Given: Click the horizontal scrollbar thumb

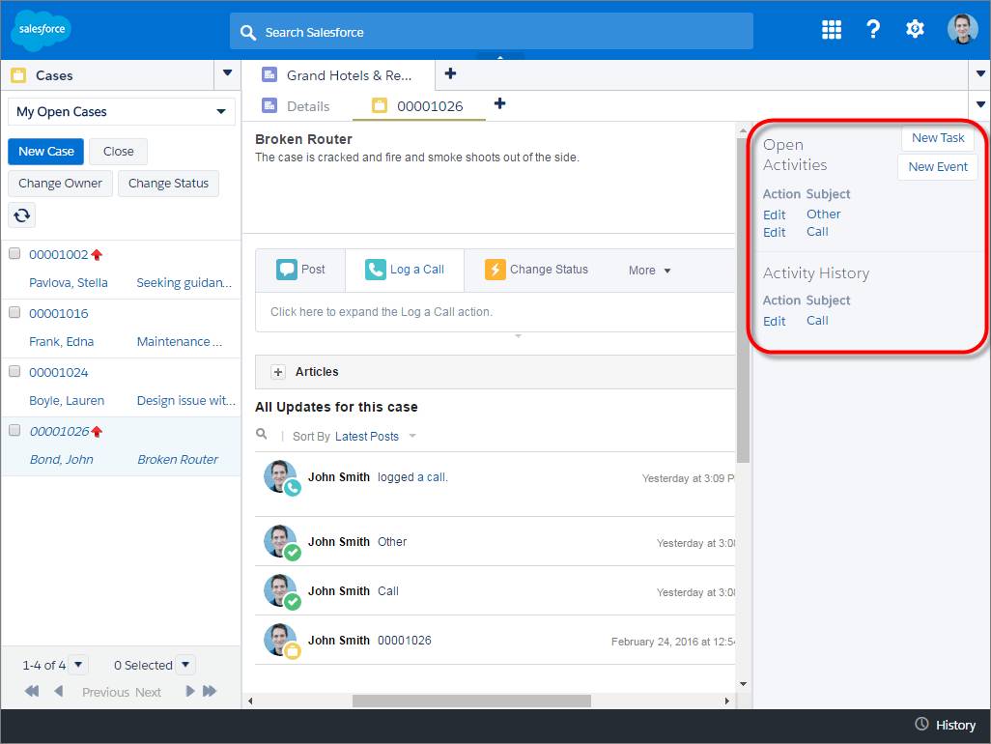Looking at the screenshot, I should point(471,701).
